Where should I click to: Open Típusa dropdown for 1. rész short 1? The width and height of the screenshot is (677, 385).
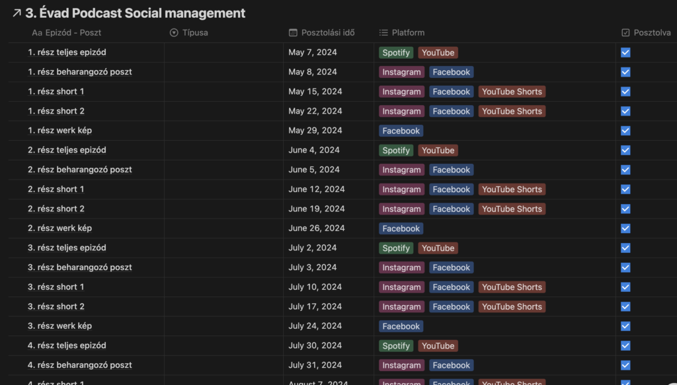click(223, 91)
